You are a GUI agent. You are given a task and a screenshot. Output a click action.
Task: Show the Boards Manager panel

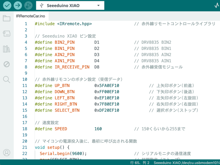(x=7, y=34)
